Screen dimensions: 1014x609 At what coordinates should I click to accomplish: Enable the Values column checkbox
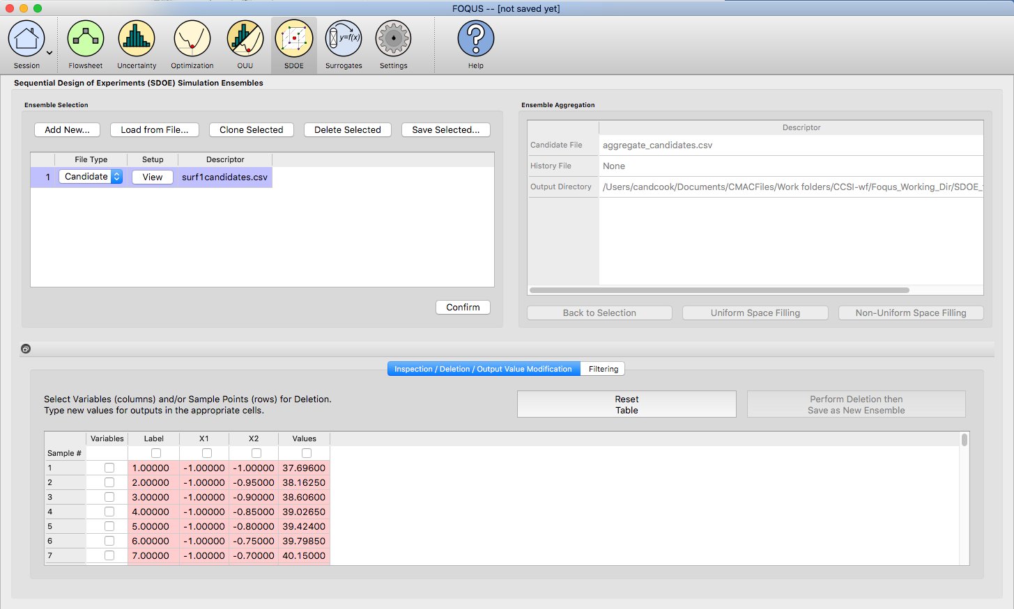(x=307, y=453)
